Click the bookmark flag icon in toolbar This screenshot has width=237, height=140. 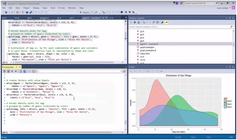(122, 12)
